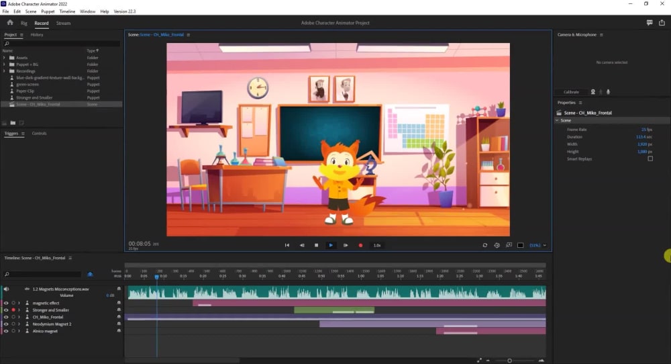The image size is (671, 364).
Task: Start recording with red Record button
Action: (360, 245)
